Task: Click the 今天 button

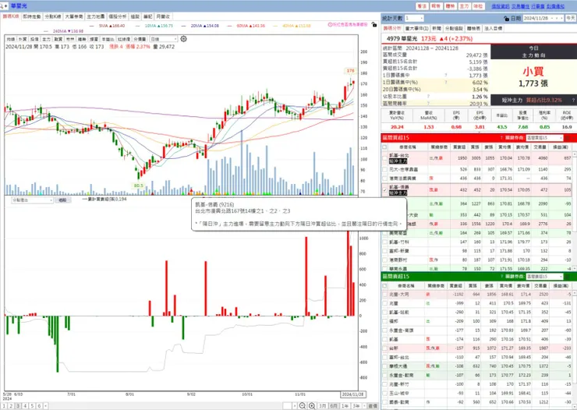Action: coord(571,18)
